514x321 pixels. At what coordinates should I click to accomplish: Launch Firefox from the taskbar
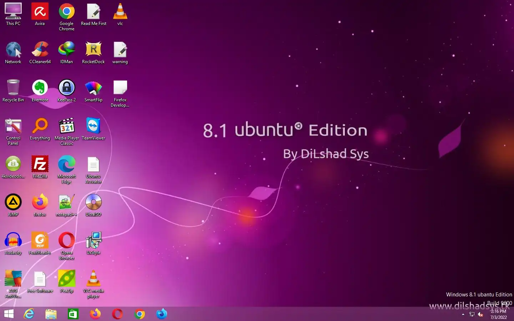(95, 314)
